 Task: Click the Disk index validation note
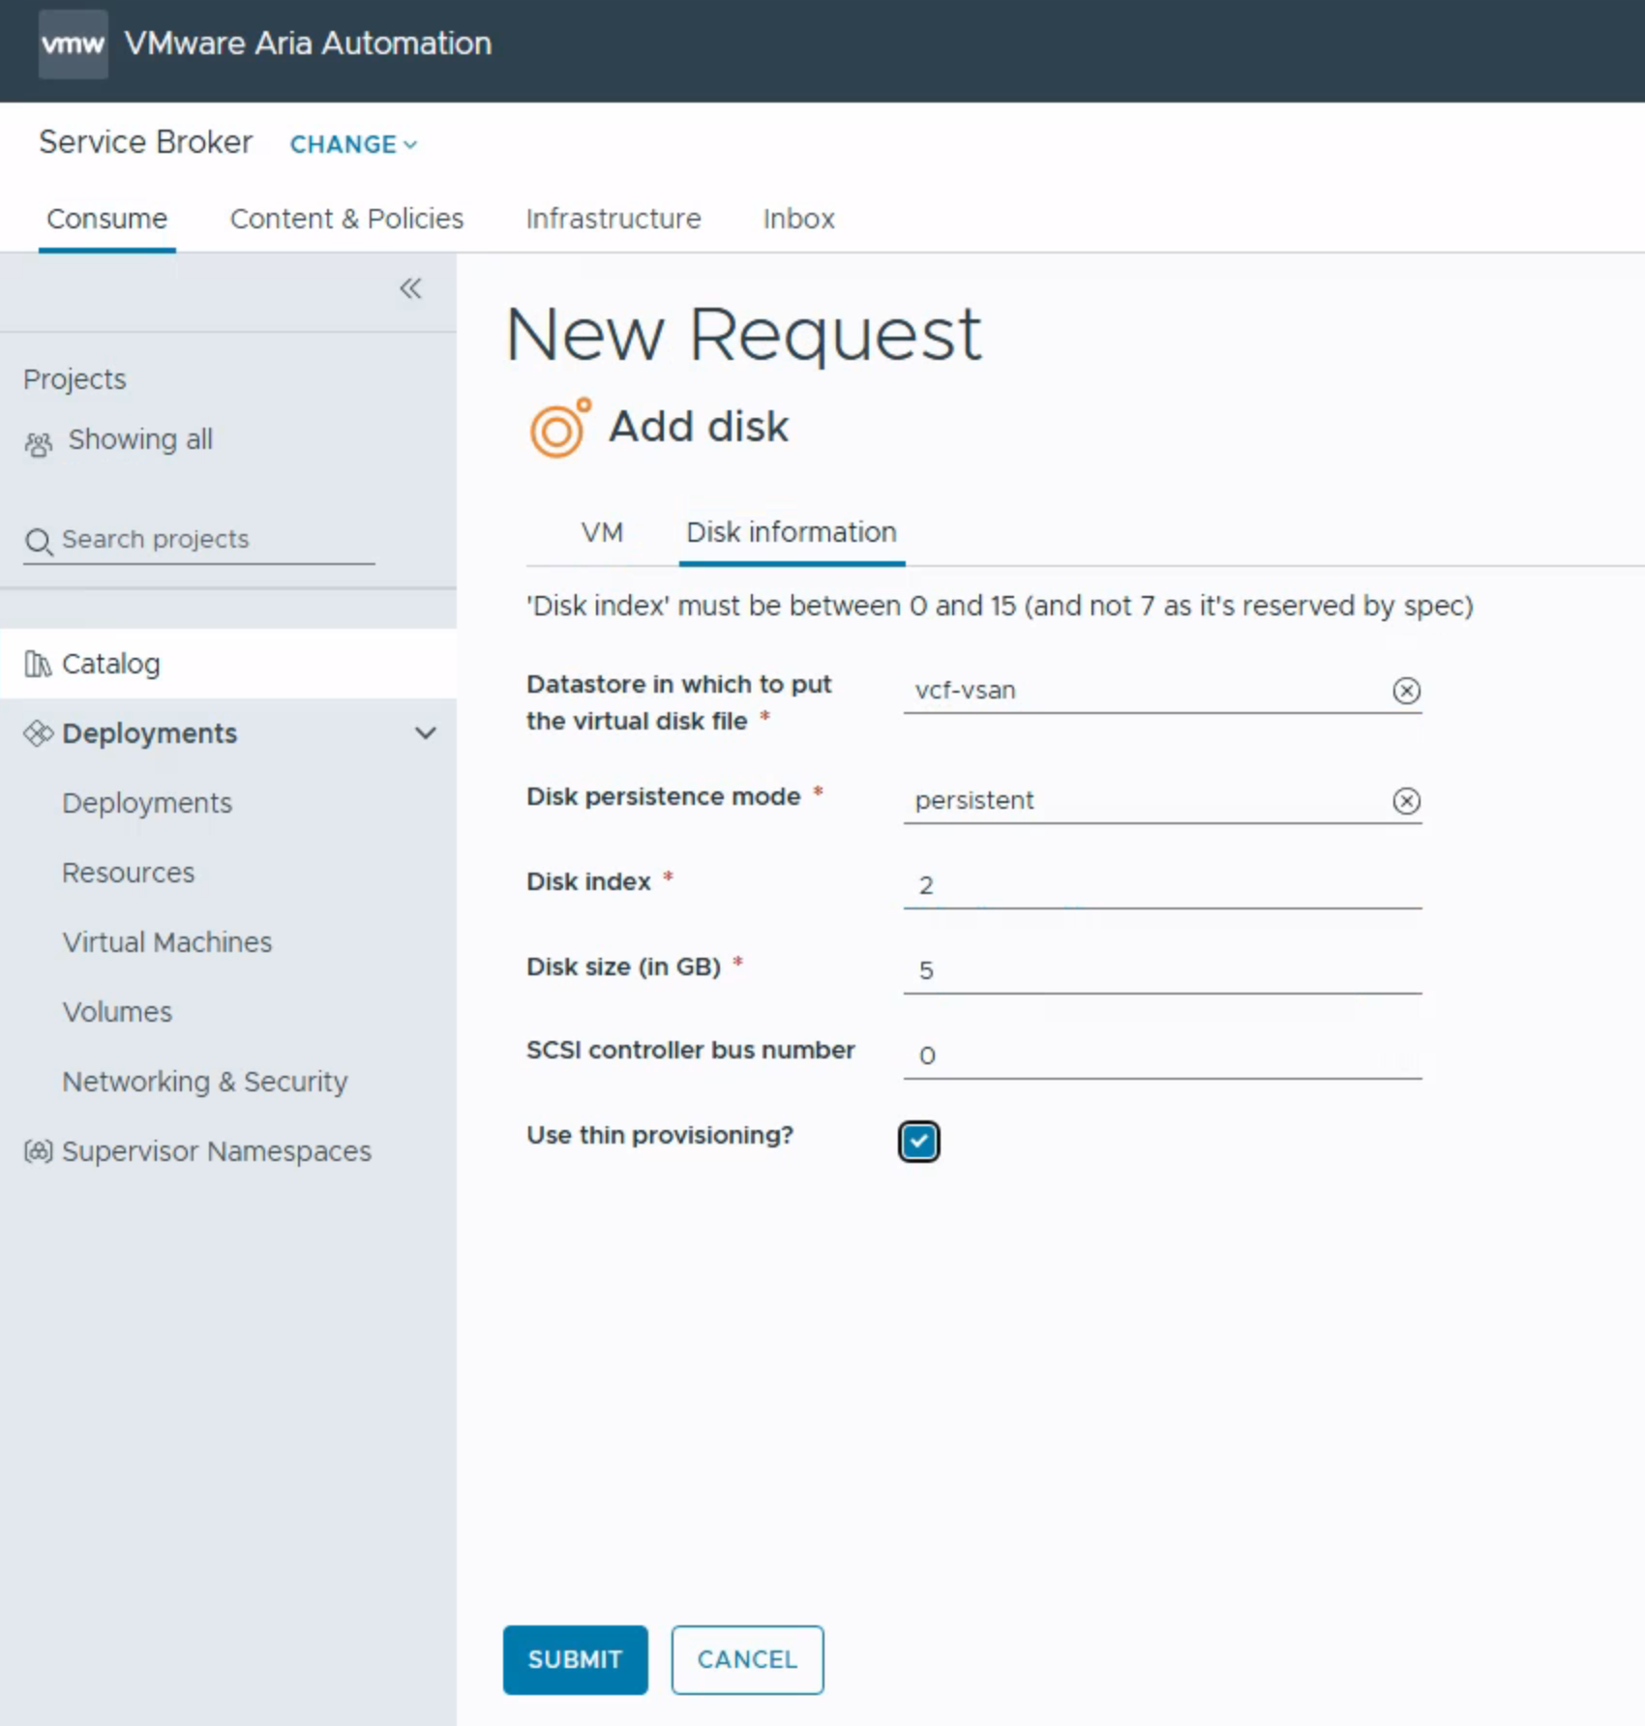(1000, 606)
